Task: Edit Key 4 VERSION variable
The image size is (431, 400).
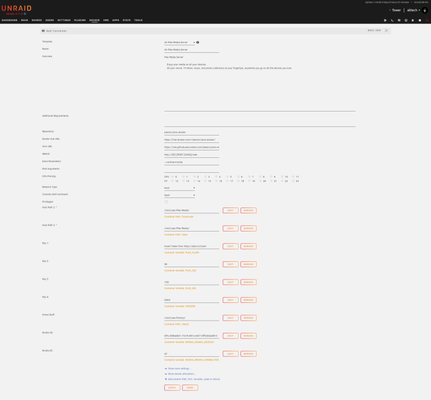Action: coord(230,300)
